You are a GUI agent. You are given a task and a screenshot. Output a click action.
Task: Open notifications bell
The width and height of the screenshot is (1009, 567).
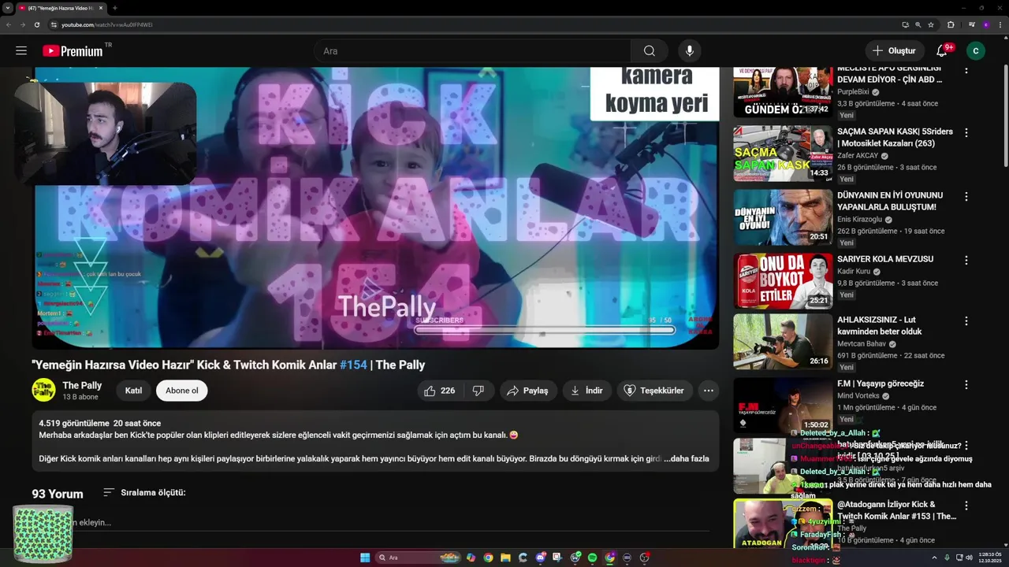(941, 50)
